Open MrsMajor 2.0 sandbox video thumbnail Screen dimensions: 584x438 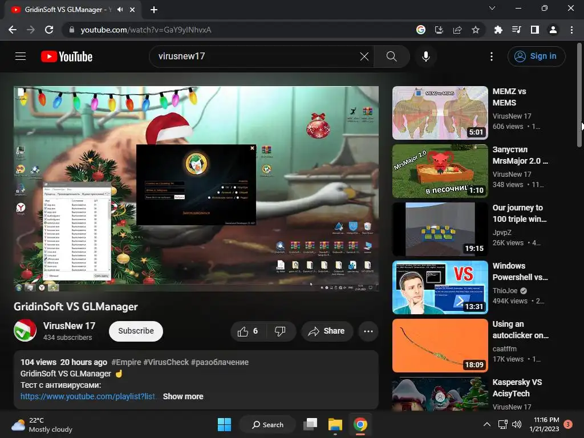click(440, 171)
